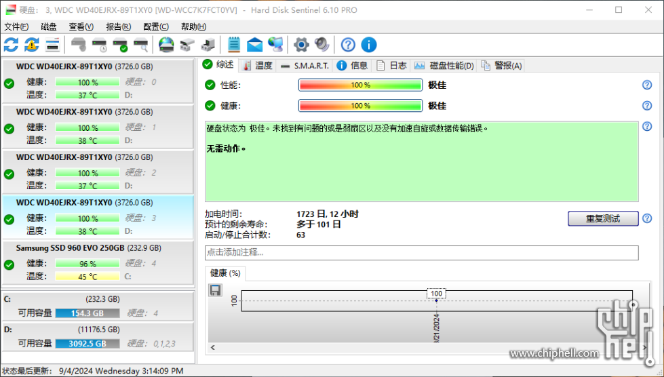Screen dimensions: 664x377
Task: Click the Samsung SSD 45 °C temperature bar
Action: click(x=87, y=276)
